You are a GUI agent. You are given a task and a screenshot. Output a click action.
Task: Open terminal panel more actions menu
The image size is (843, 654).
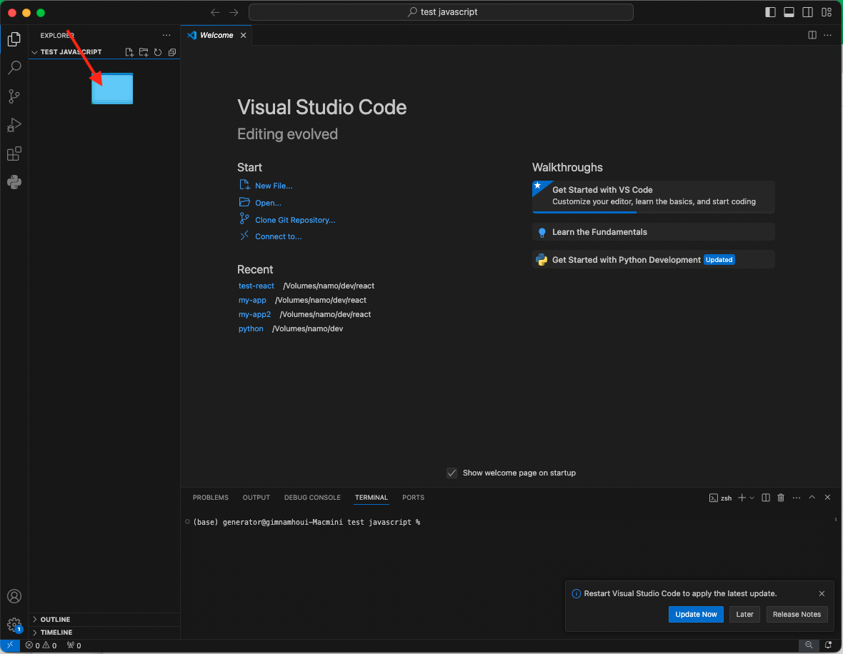[797, 498]
